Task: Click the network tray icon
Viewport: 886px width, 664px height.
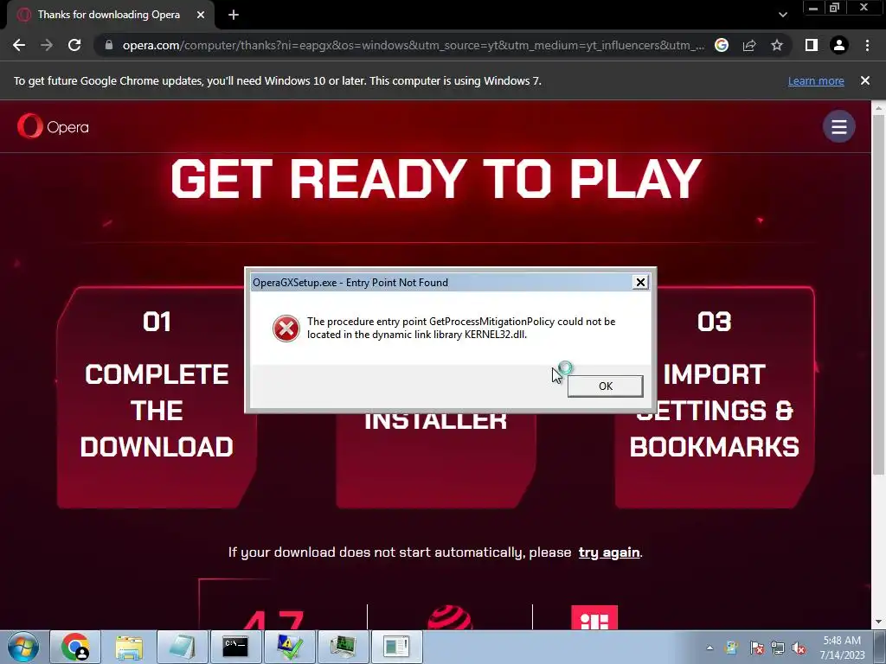Action: tap(778, 648)
